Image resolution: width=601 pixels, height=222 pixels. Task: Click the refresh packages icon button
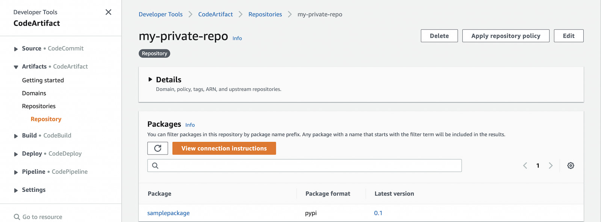pos(158,148)
